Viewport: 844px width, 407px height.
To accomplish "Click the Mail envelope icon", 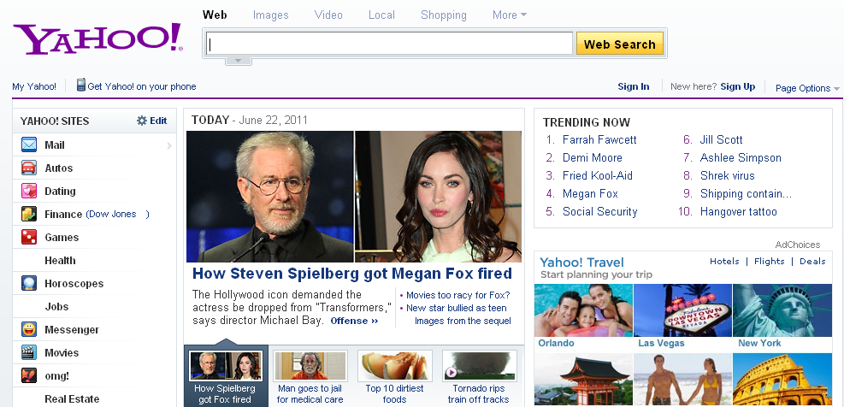I will click(29, 145).
